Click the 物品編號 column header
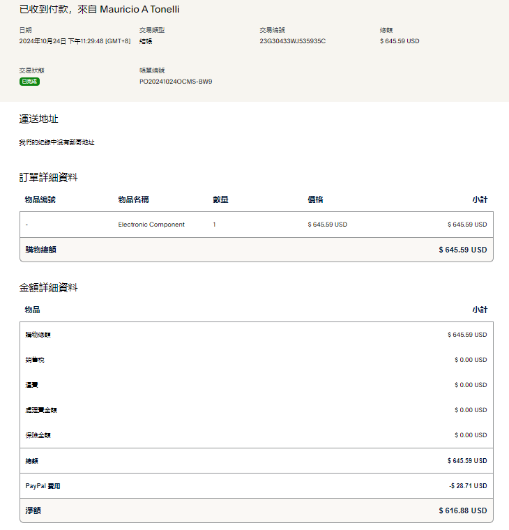This screenshot has height=530, width=509. point(40,199)
